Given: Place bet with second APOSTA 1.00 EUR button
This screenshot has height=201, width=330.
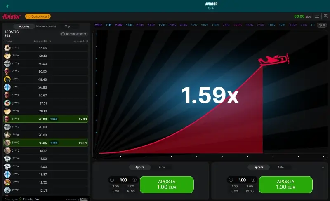Looking at the screenshot, I should [285, 185].
